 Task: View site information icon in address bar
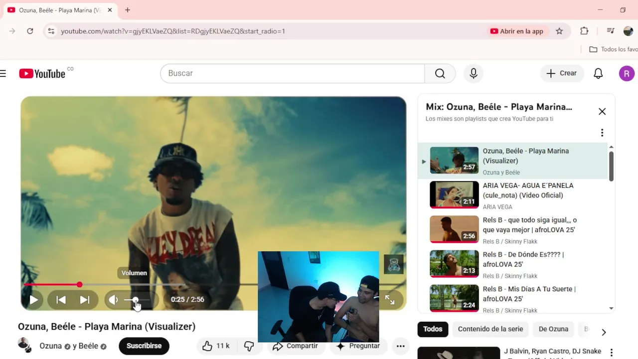pyautogui.click(x=51, y=31)
